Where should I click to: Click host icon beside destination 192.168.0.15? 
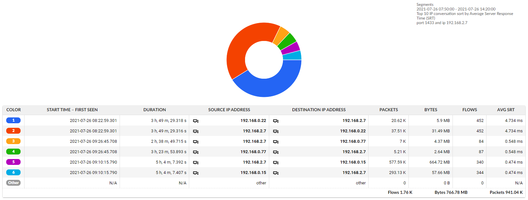[276, 163]
